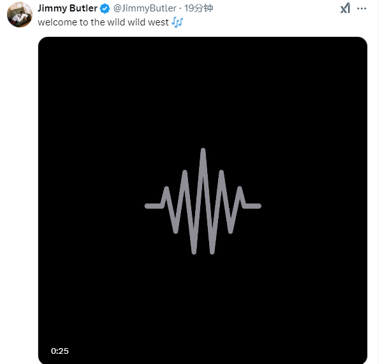Open the three-dot more options menu

point(362,8)
